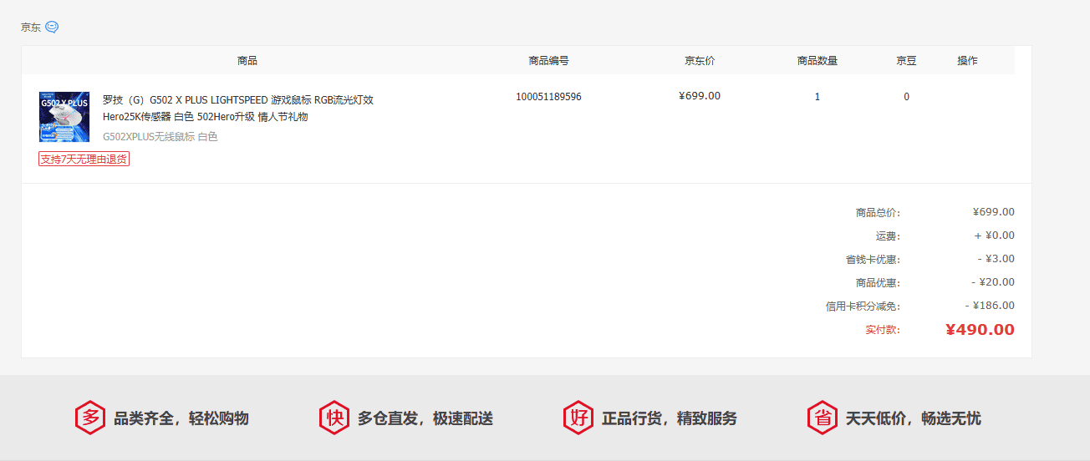Click the red 多 hexagon icon
The image size is (1090, 461).
click(x=89, y=418)
